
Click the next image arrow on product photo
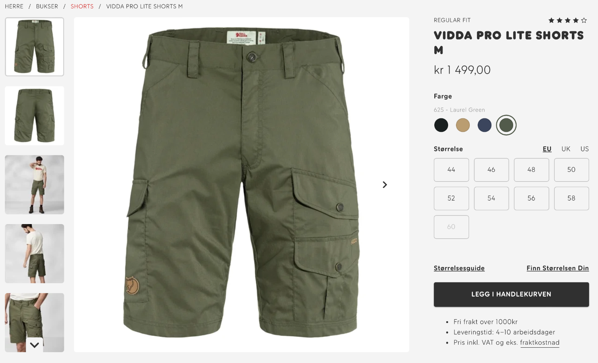[385, 185]
